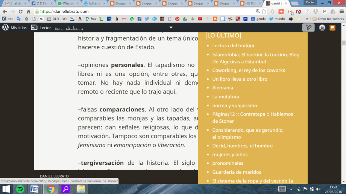
Task: Open the Lectura del burkini post
Action: [x=233, y=45]
